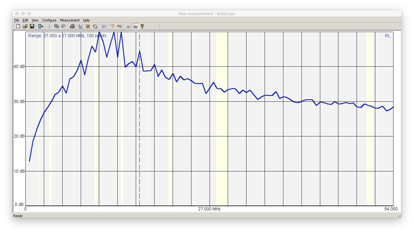Viewport: 414px width, 233px height.
Task: Click the read-from-analyzer device icon
Action: pyautogui.click(x=41, y=27)
